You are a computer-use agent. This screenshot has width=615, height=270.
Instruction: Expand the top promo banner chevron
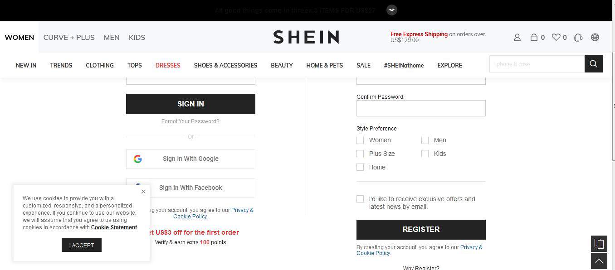tap(392, 10)
